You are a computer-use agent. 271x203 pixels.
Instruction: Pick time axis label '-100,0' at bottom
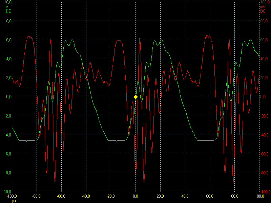[x=12, y=196]
